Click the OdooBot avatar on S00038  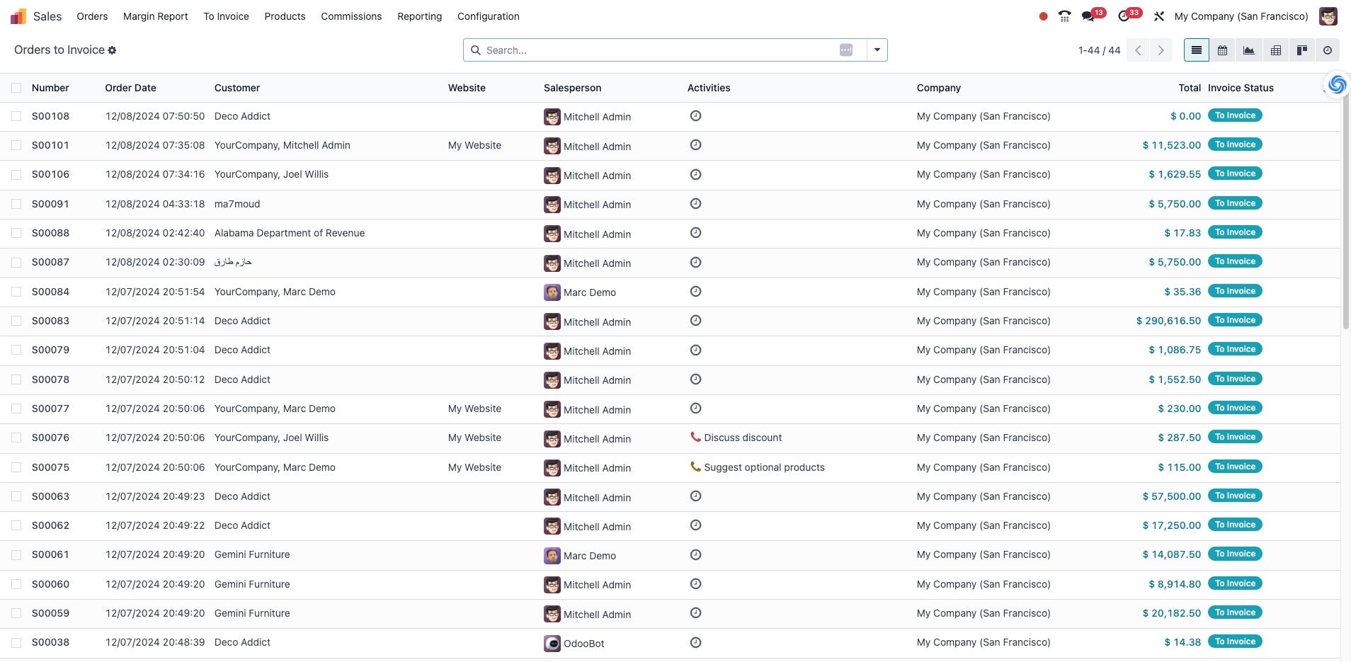tap(552, 644)
